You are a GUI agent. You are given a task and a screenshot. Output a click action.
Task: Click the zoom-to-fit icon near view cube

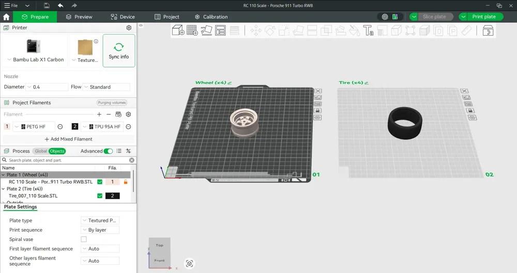[189, 263]
